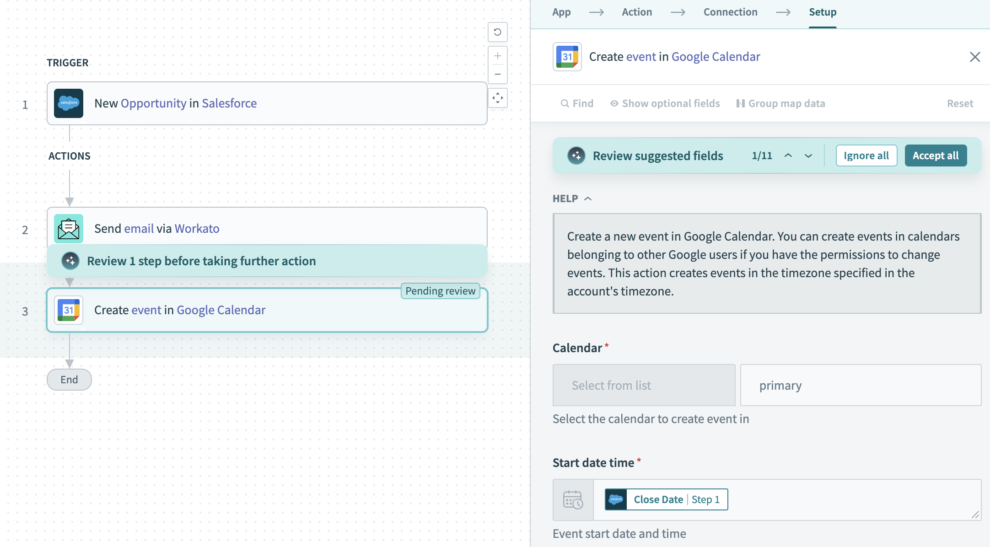Click the Salesforce icon in trigger step

(x=69, y=103)
